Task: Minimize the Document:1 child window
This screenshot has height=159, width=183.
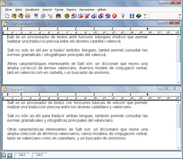Action: coord(160,88)
